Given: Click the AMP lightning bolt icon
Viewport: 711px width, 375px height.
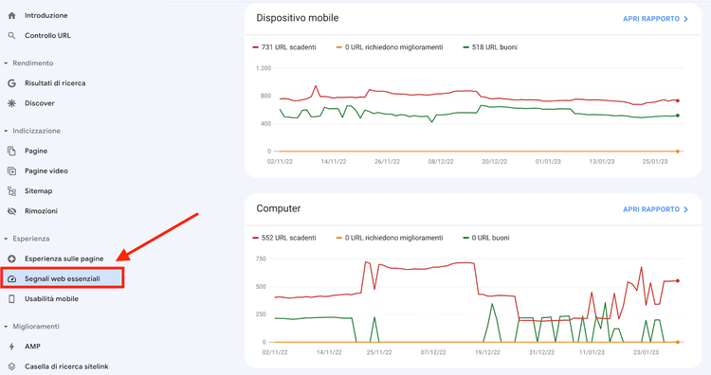Looking at the screenshot, I should (x=11, y=347).
